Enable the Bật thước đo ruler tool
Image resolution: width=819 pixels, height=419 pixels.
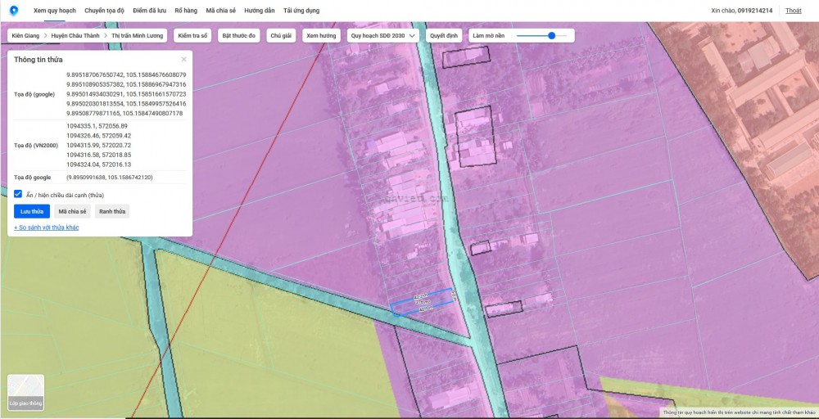coord(239,36)
